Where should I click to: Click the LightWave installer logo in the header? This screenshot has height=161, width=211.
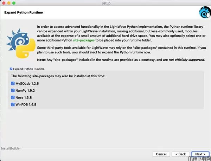pos(204,12)
